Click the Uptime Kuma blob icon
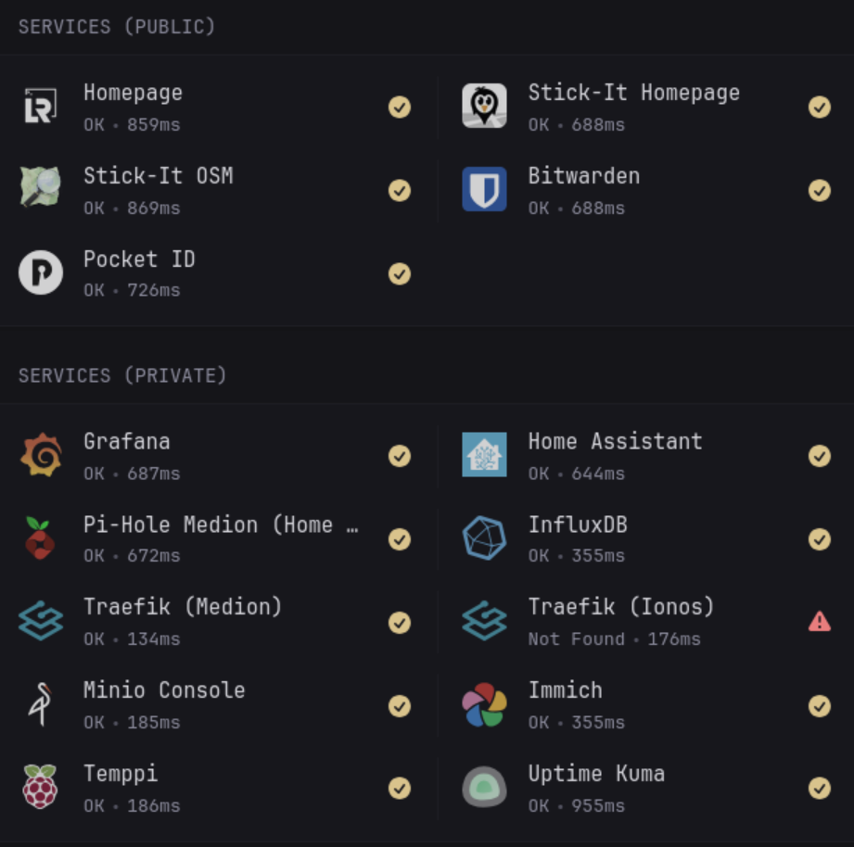Image resolution: width=854 pixels, height=847 pixels. coord(484,788)
